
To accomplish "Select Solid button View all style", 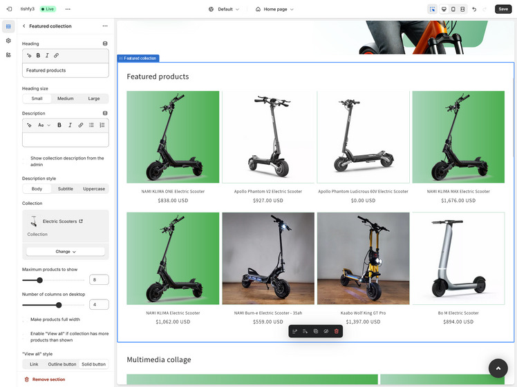I will pos(93,364).
